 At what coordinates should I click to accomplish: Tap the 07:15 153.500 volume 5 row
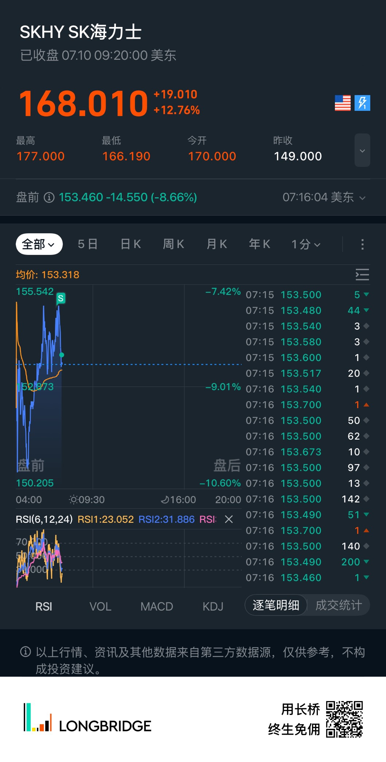pyautogui.click(x=307, y=295)
